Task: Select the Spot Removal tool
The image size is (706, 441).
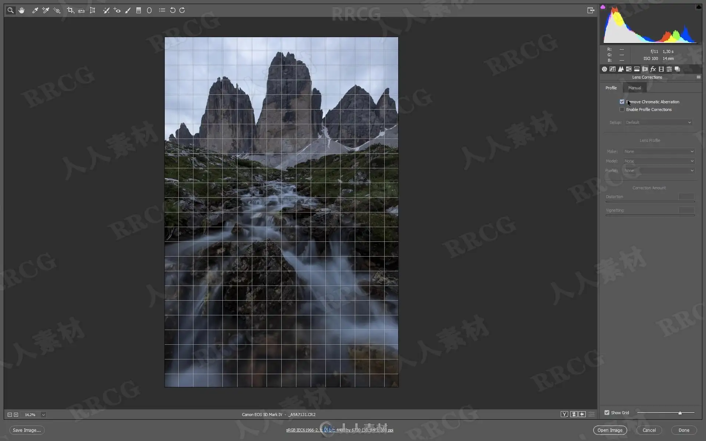Action: click(106, 10)
